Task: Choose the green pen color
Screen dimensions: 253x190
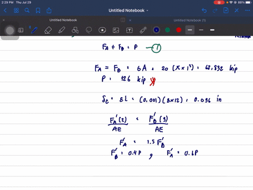Action: pos(168,30)
